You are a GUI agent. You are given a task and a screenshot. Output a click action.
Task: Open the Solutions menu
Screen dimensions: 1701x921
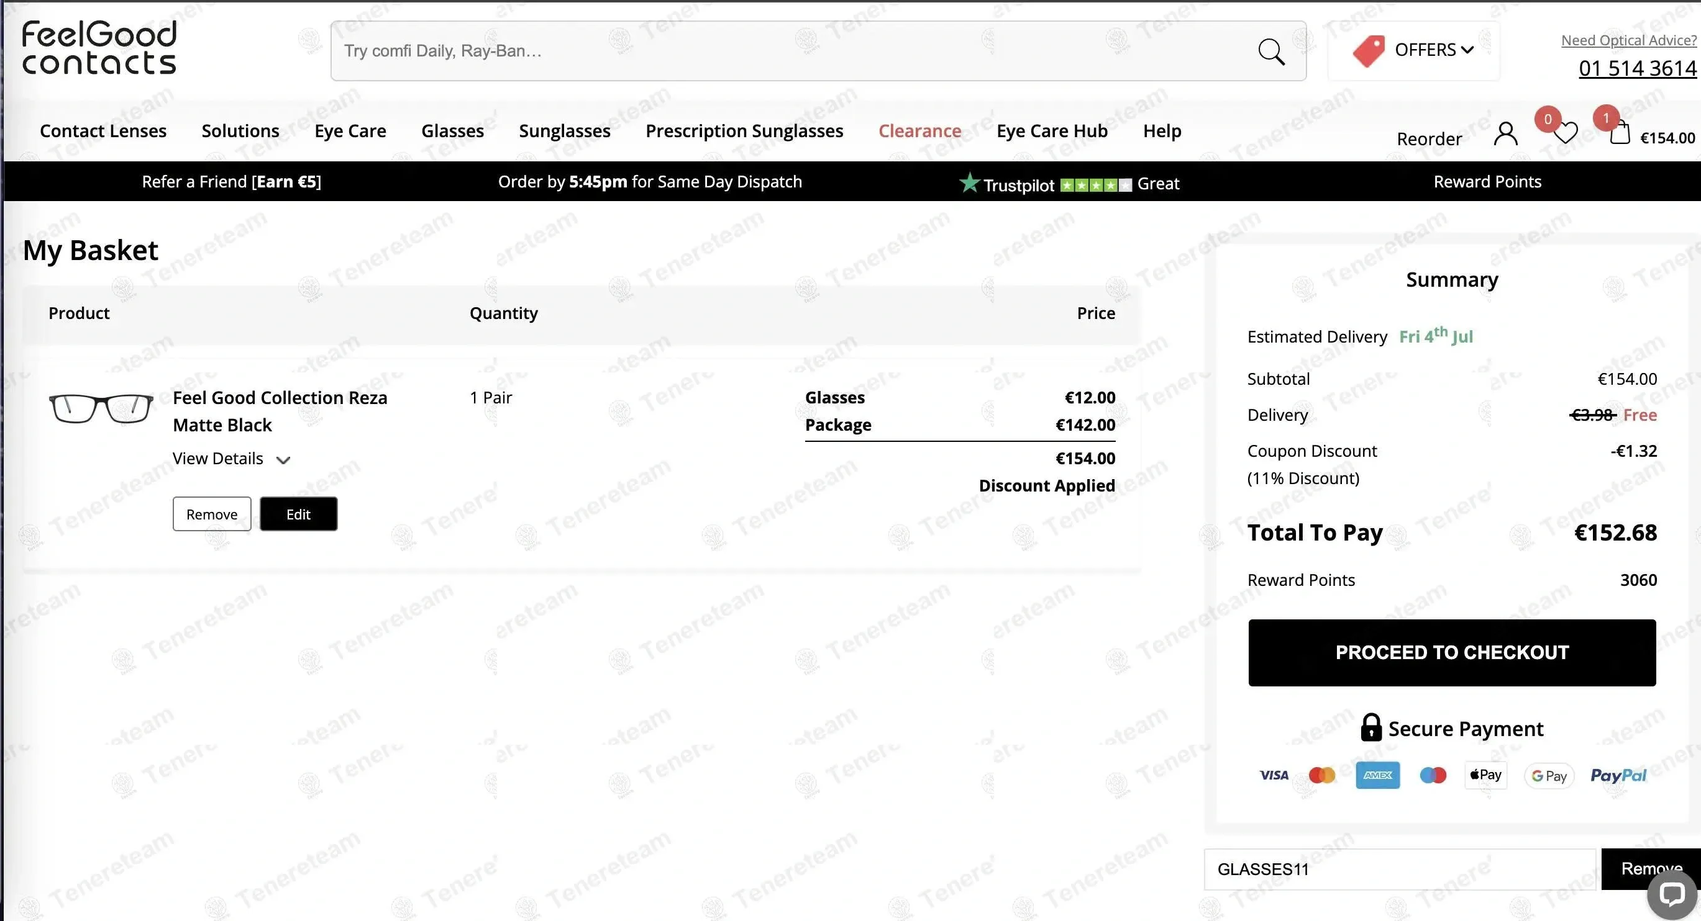click(x=240, y=130)
